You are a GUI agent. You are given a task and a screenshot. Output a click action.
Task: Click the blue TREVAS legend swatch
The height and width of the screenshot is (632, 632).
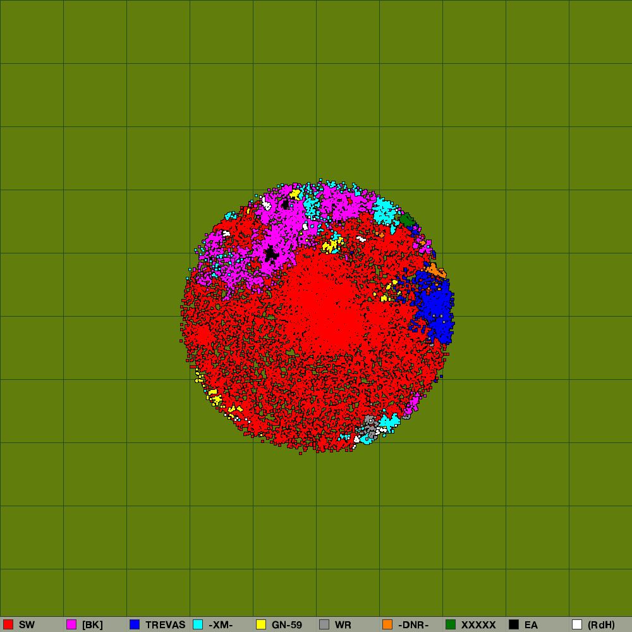pyautogui.click(x=135, y=624)
